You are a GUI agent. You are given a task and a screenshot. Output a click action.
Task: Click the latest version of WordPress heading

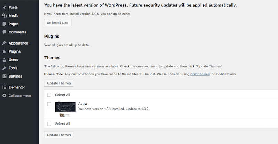(140, 5)
